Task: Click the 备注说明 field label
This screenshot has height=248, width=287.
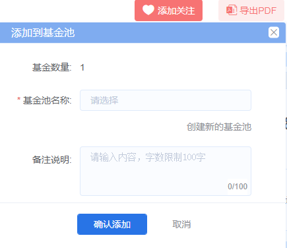Action: [52, 160]
